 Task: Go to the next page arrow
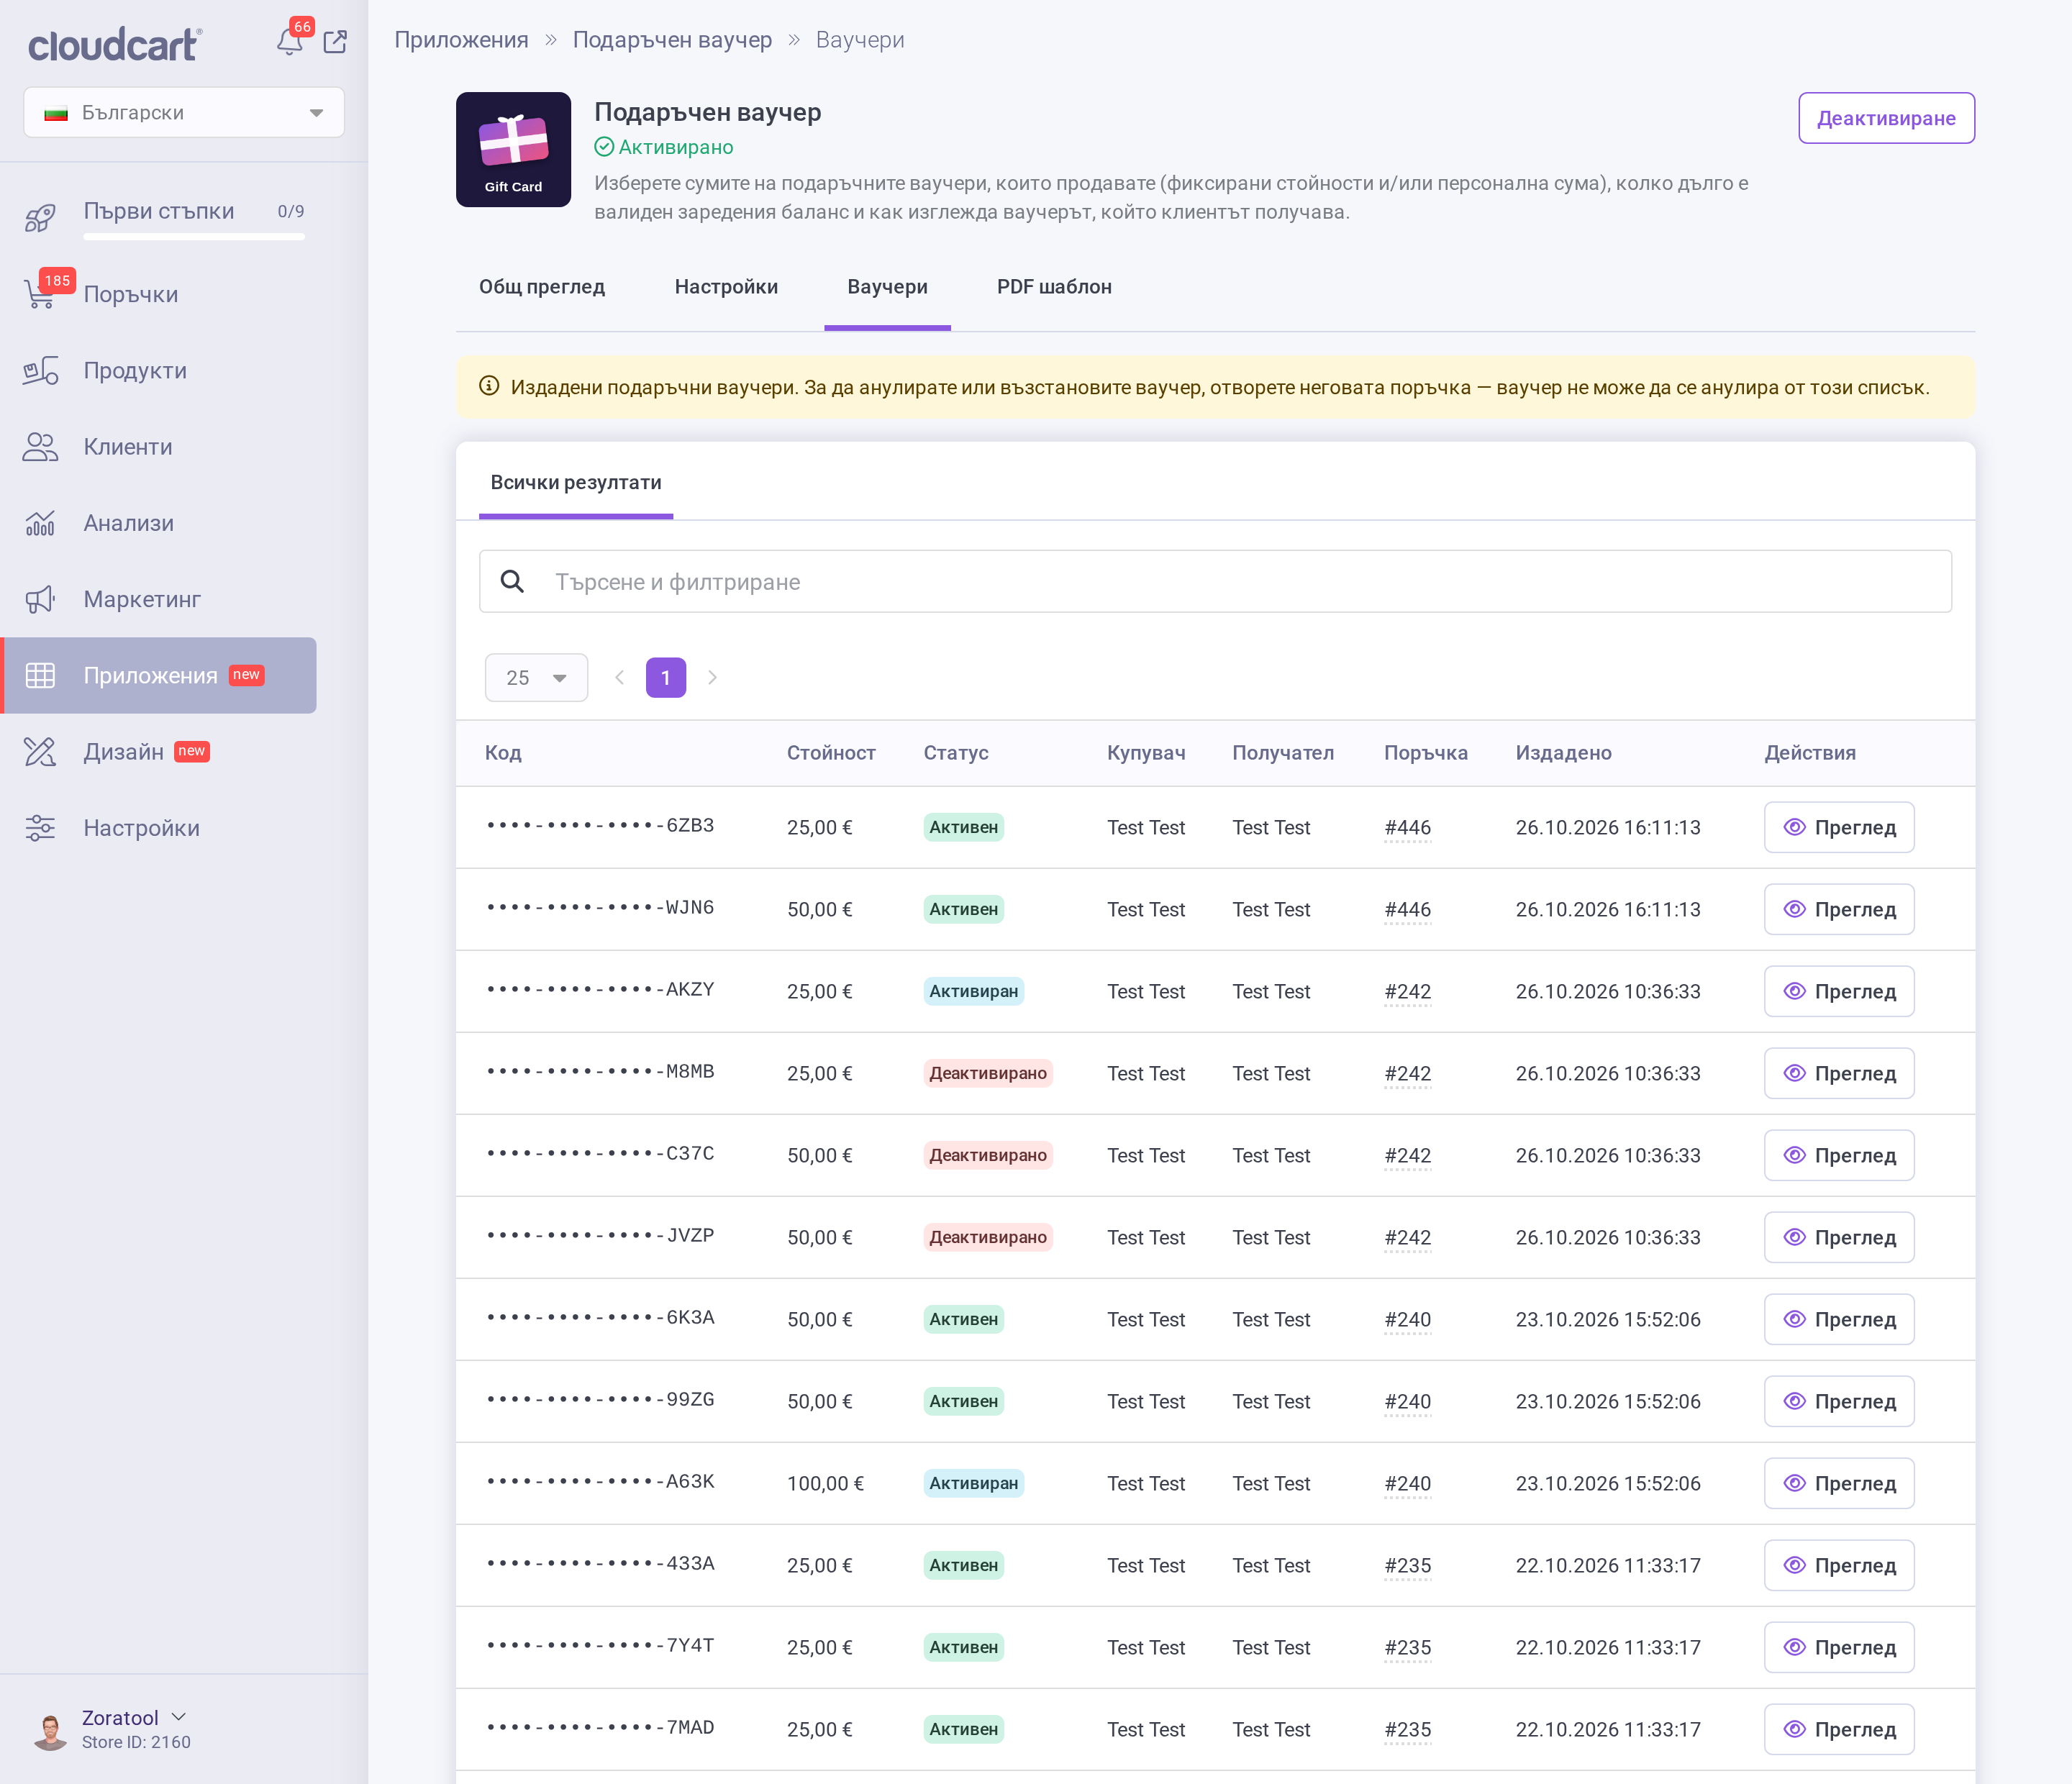(712, 678)
